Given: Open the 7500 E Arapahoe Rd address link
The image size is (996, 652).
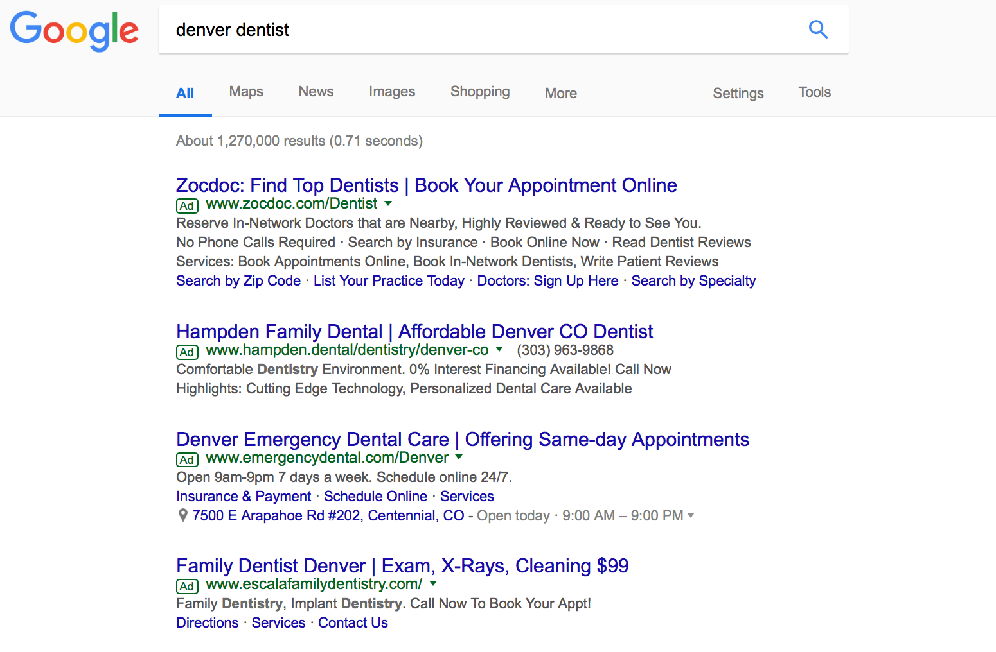Looking at the screenshot, I should pos(328,516).
